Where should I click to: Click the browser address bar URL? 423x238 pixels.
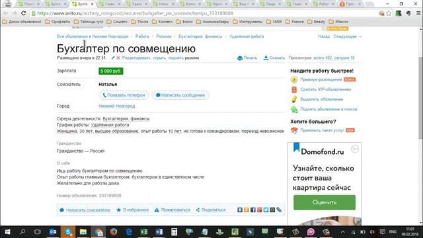135,13
